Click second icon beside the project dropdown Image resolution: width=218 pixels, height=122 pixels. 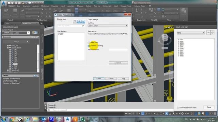36,33
